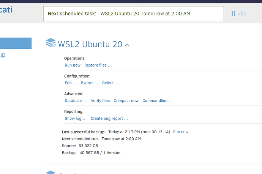
Task: Open the Database advanced option
Action: point(76,101)
